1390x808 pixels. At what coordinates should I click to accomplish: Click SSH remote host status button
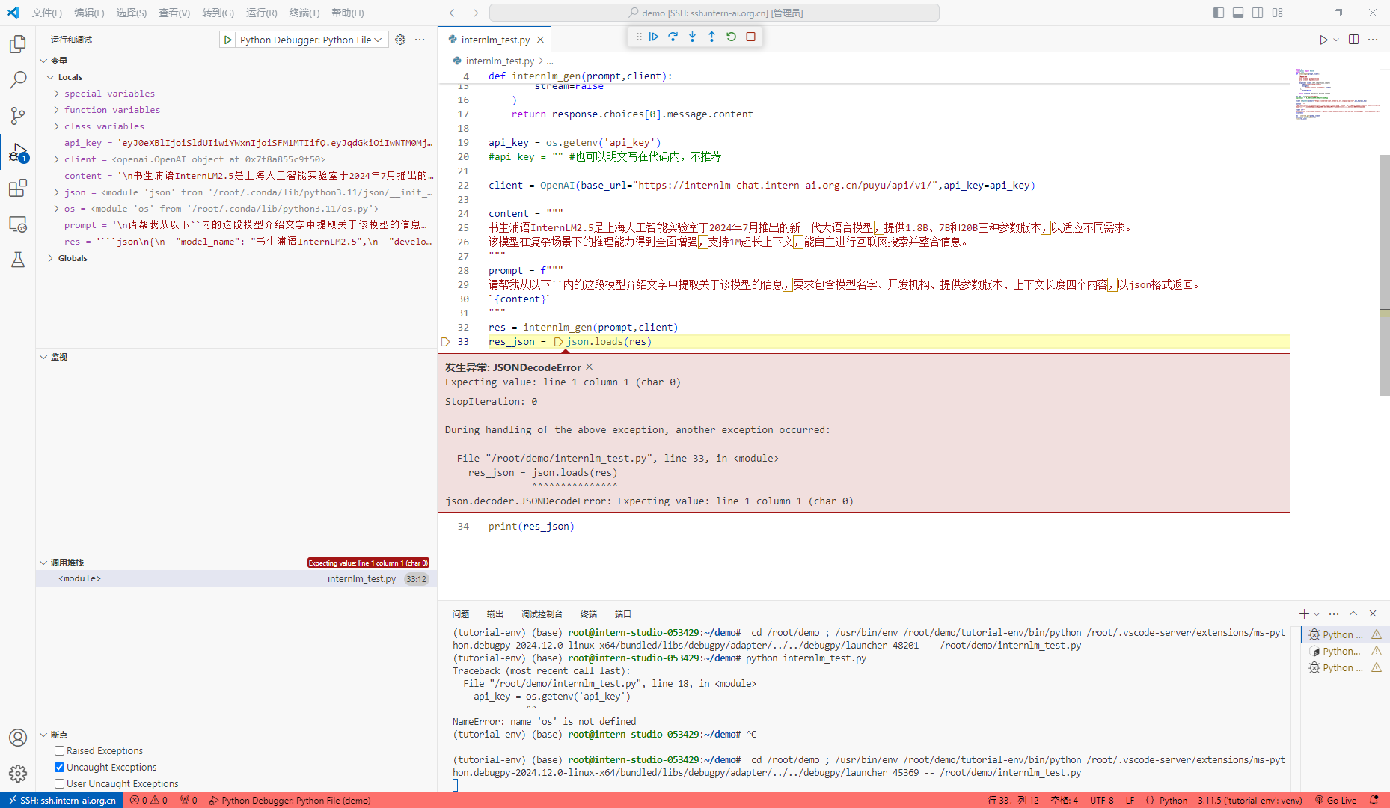pyautogui.click(x=62, y=801)
